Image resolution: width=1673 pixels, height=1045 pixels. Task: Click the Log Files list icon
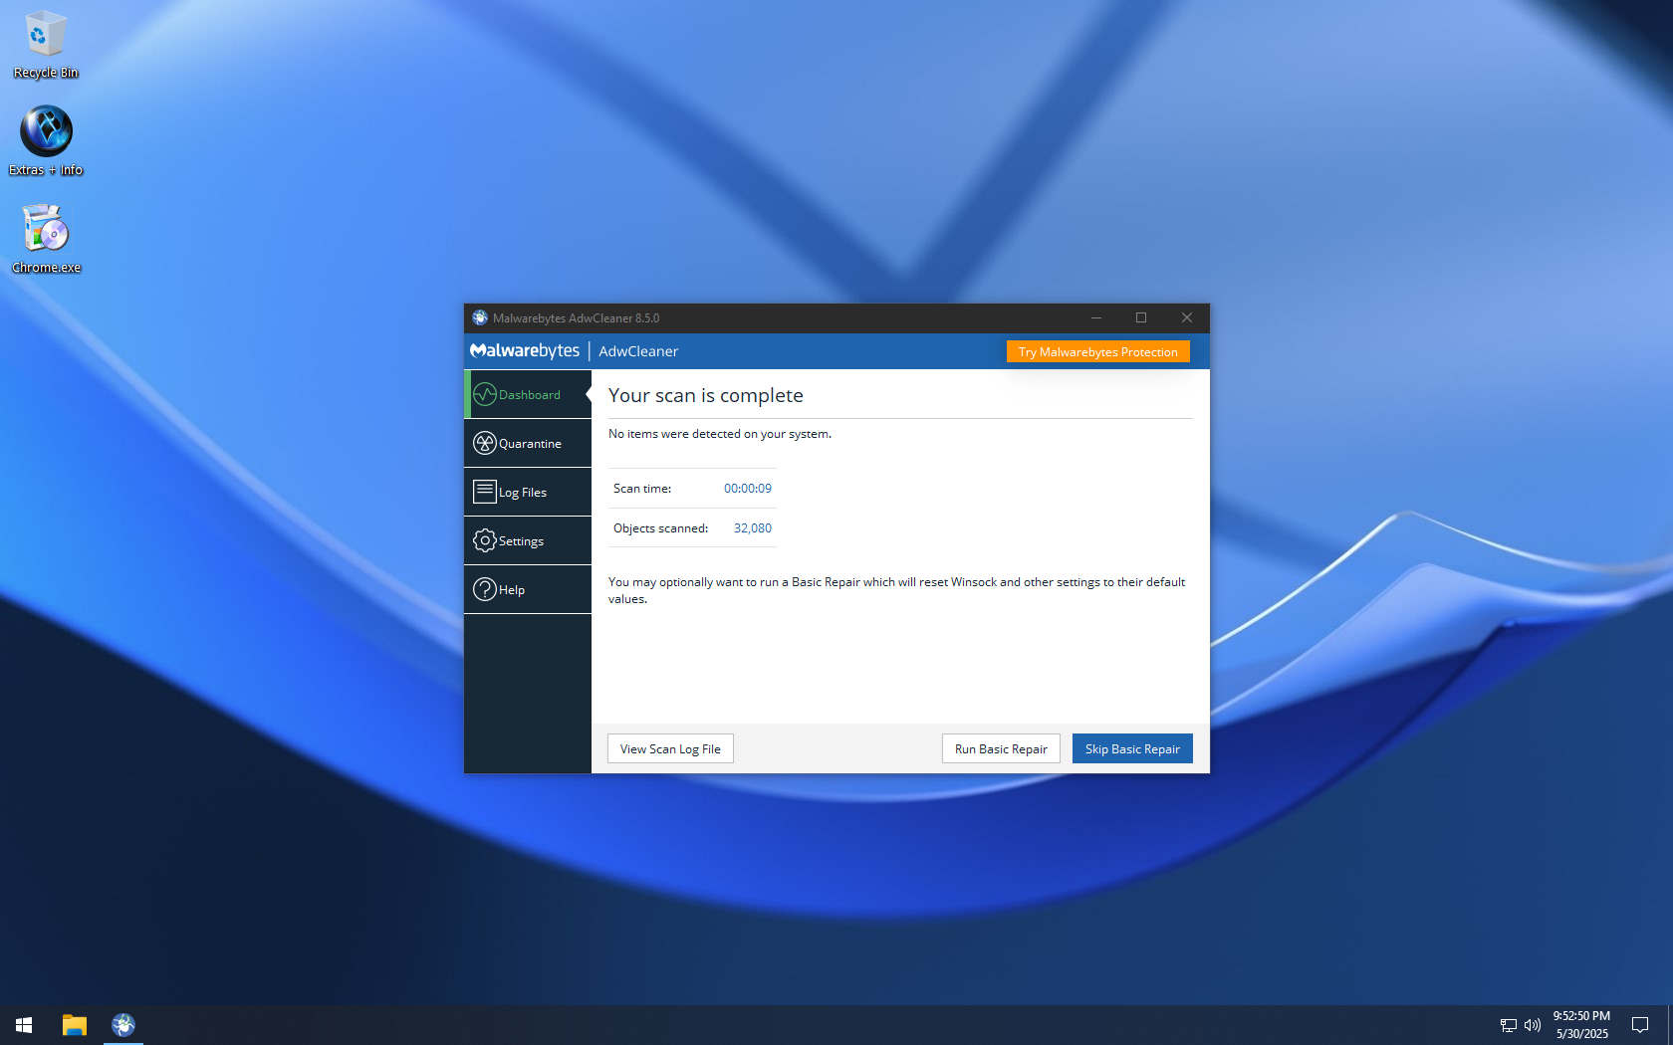[x=485, y=492]
